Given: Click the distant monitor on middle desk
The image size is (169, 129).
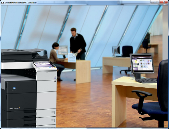Looking at the screenshot, I should tap(116, 51).
